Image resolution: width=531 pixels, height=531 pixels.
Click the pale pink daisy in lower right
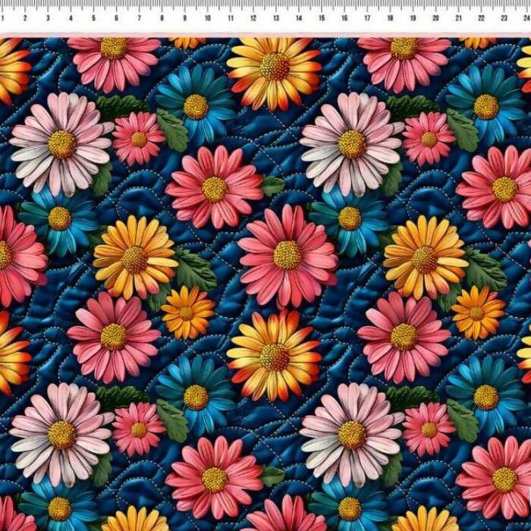point(352,435)
